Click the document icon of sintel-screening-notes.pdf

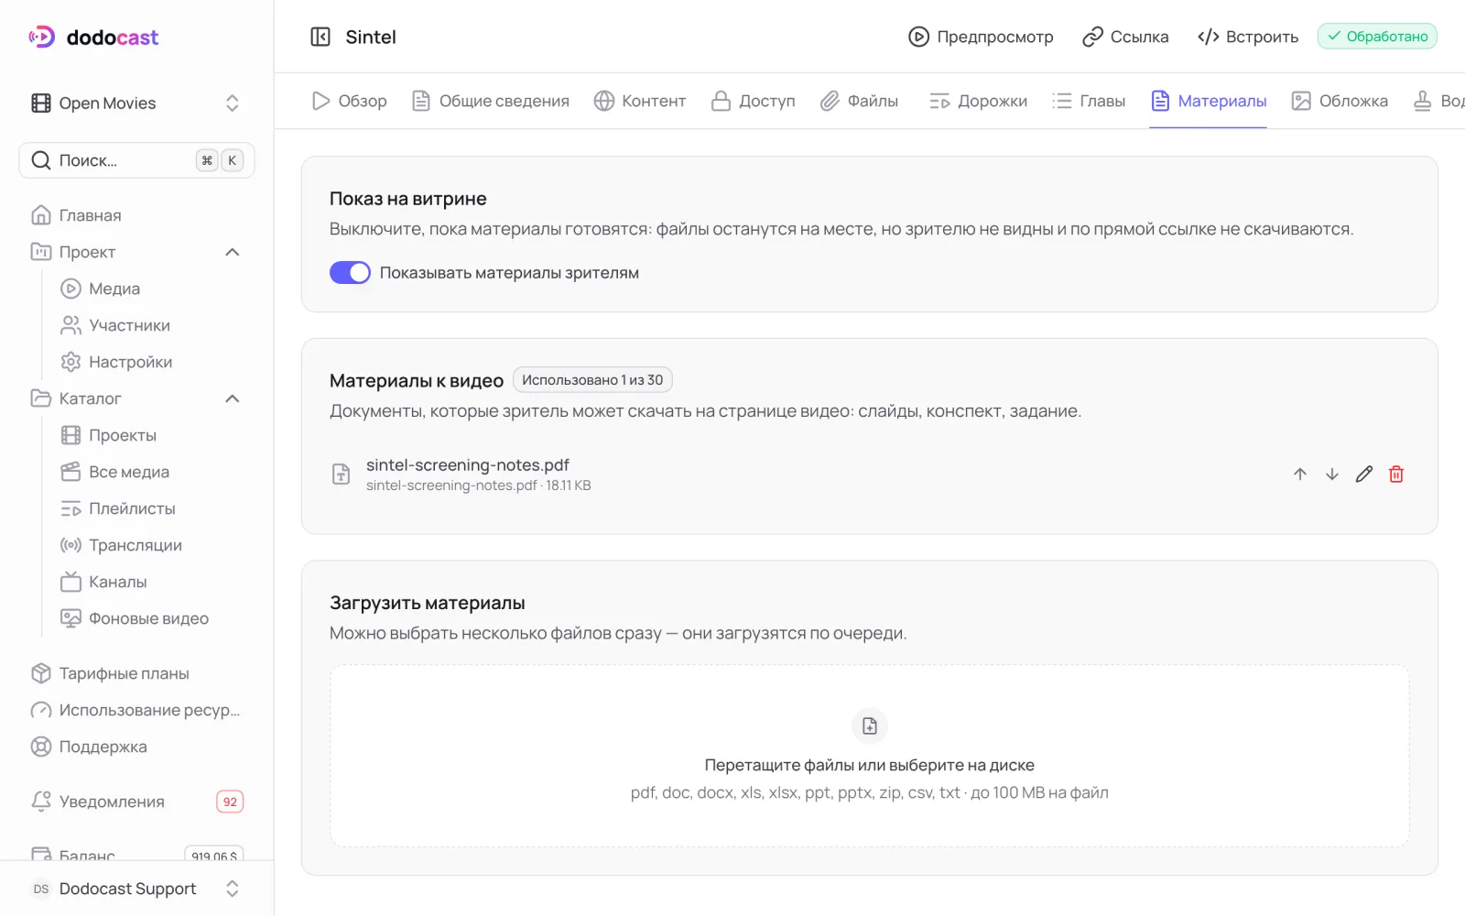tap(341, 474)
